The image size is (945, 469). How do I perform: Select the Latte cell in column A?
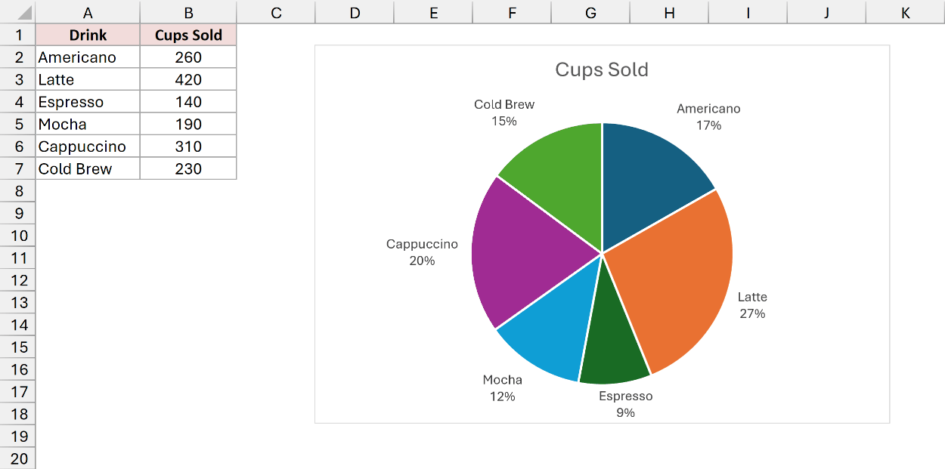(x=88, y=79)
